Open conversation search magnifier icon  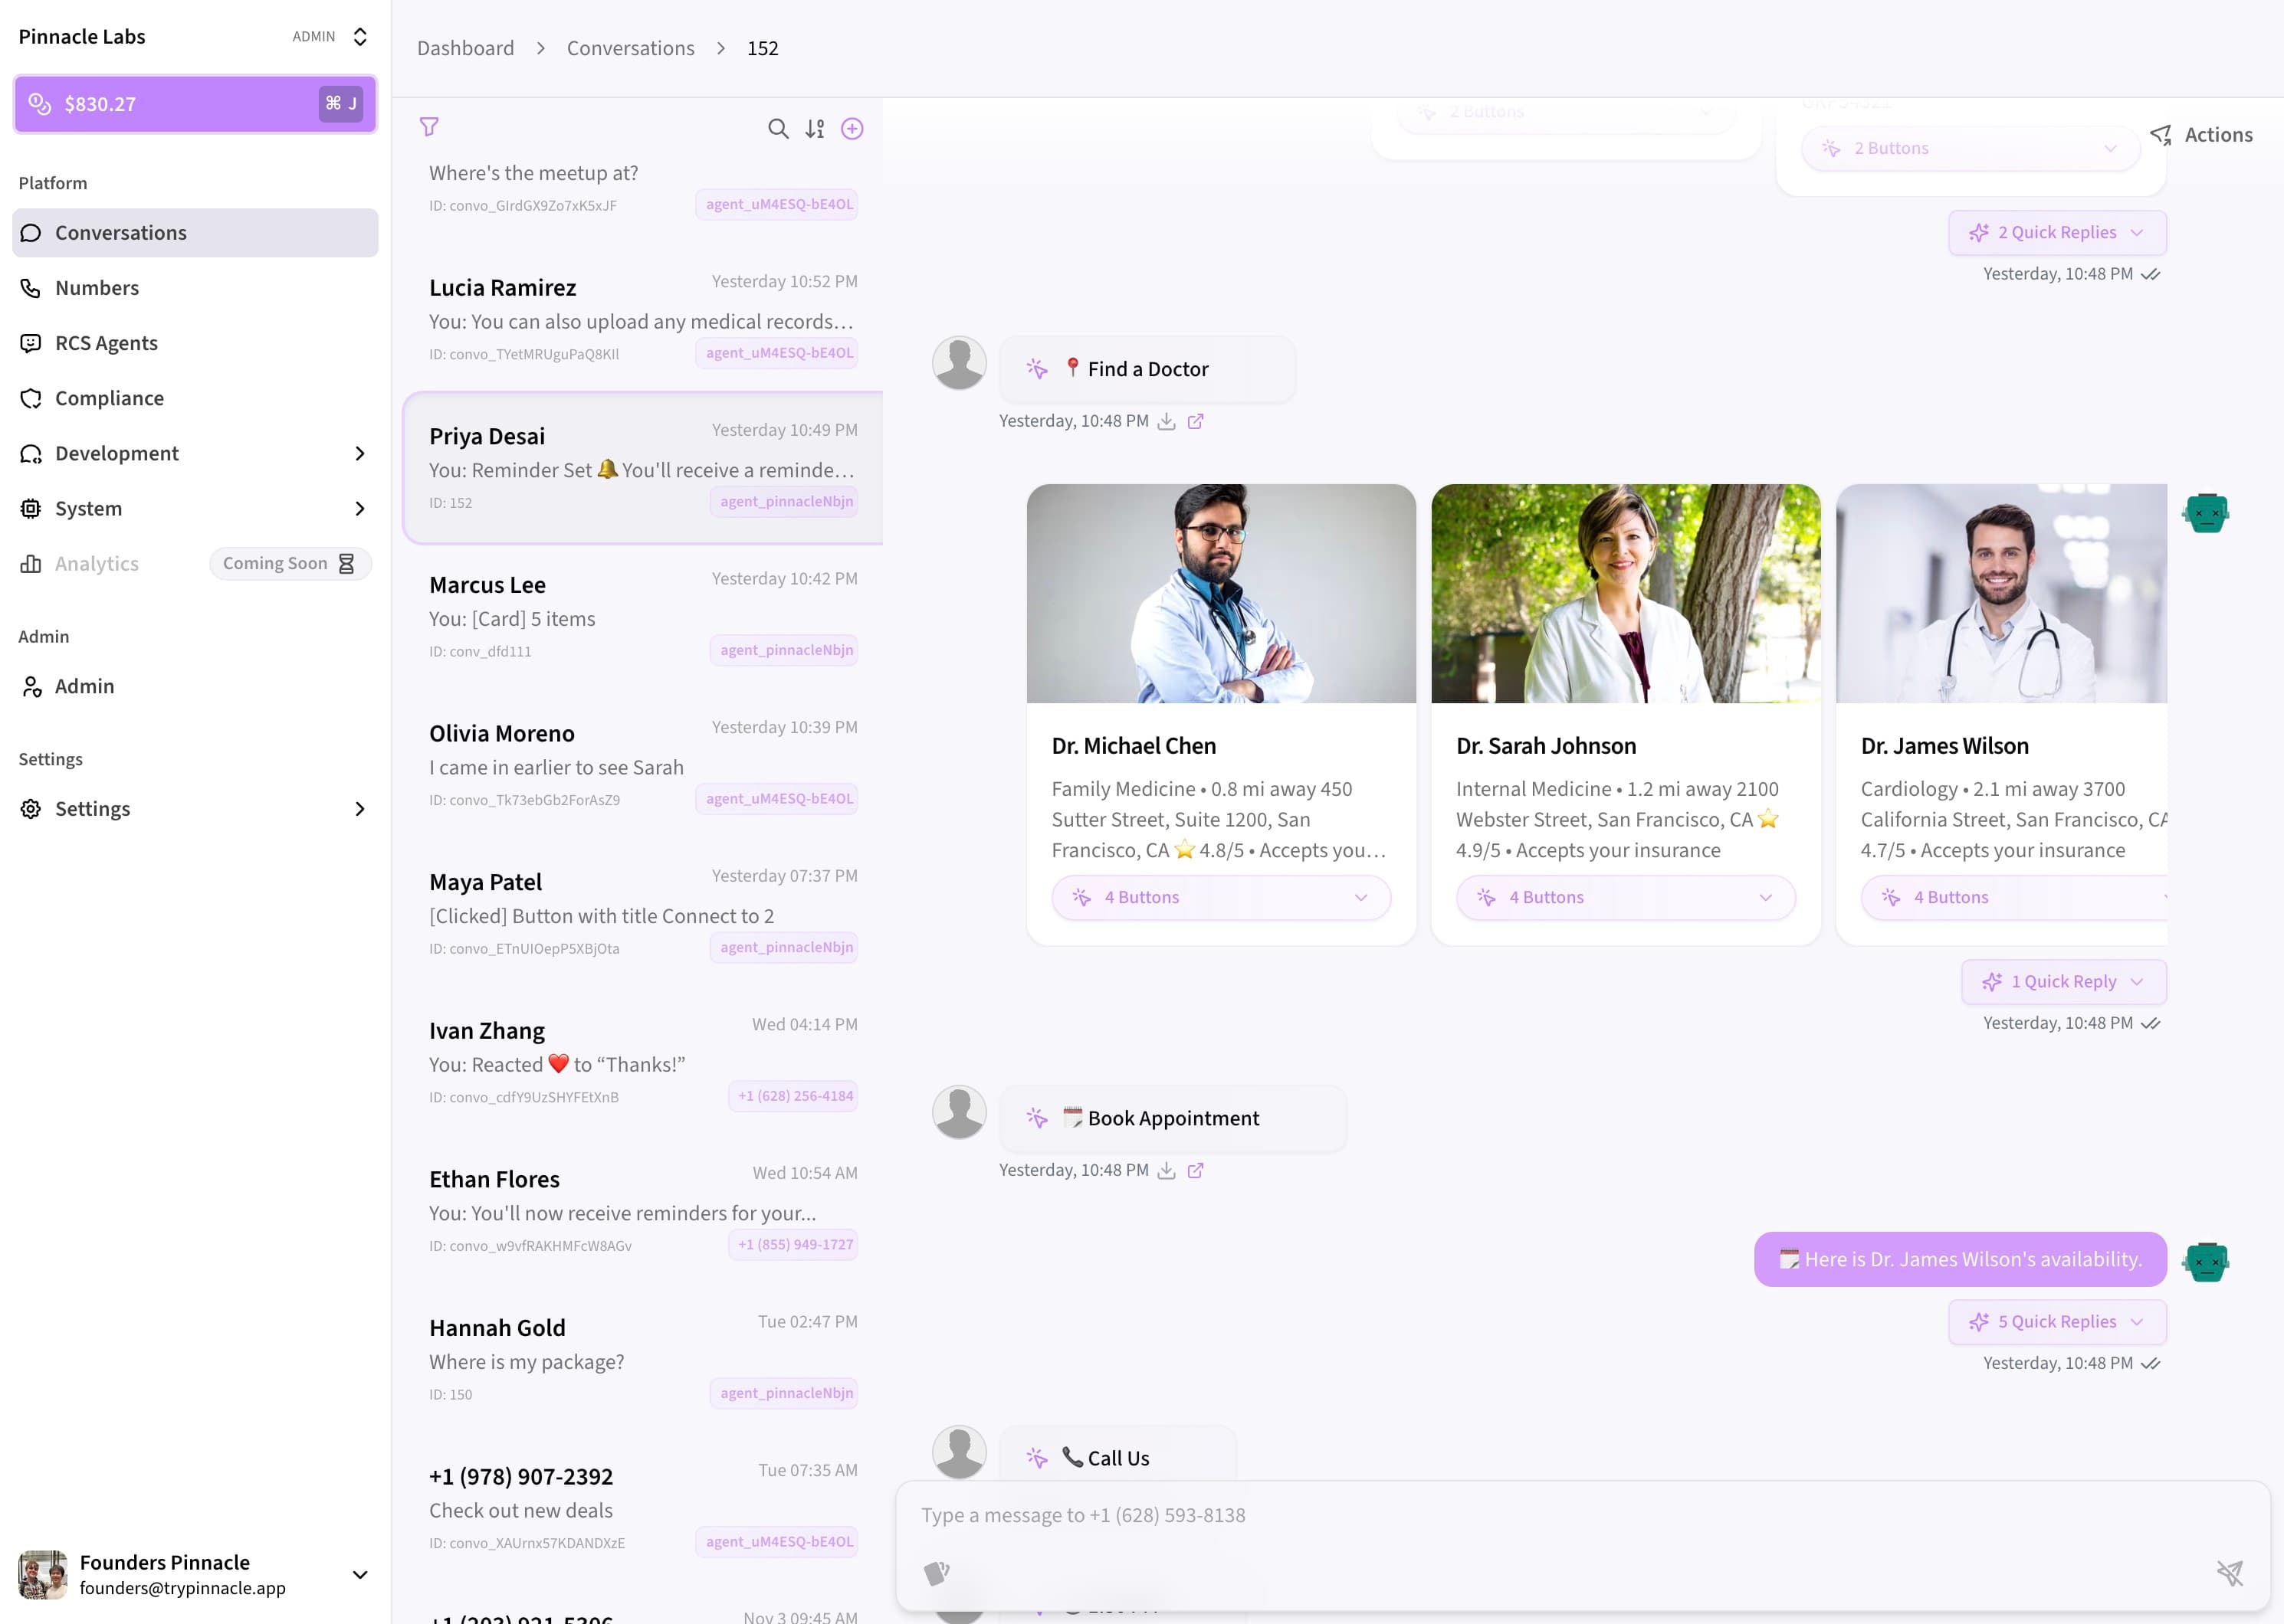(x=777, y=129)
